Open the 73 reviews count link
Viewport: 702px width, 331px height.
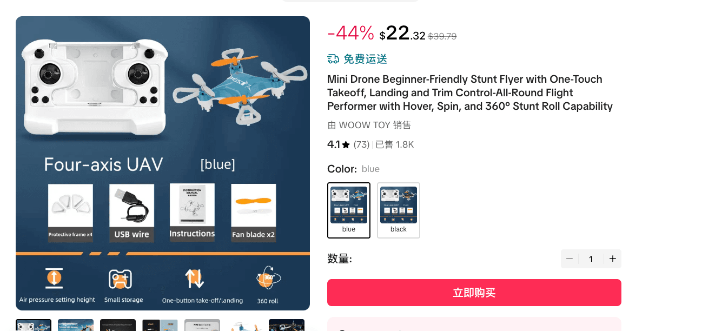click(361, 144)
